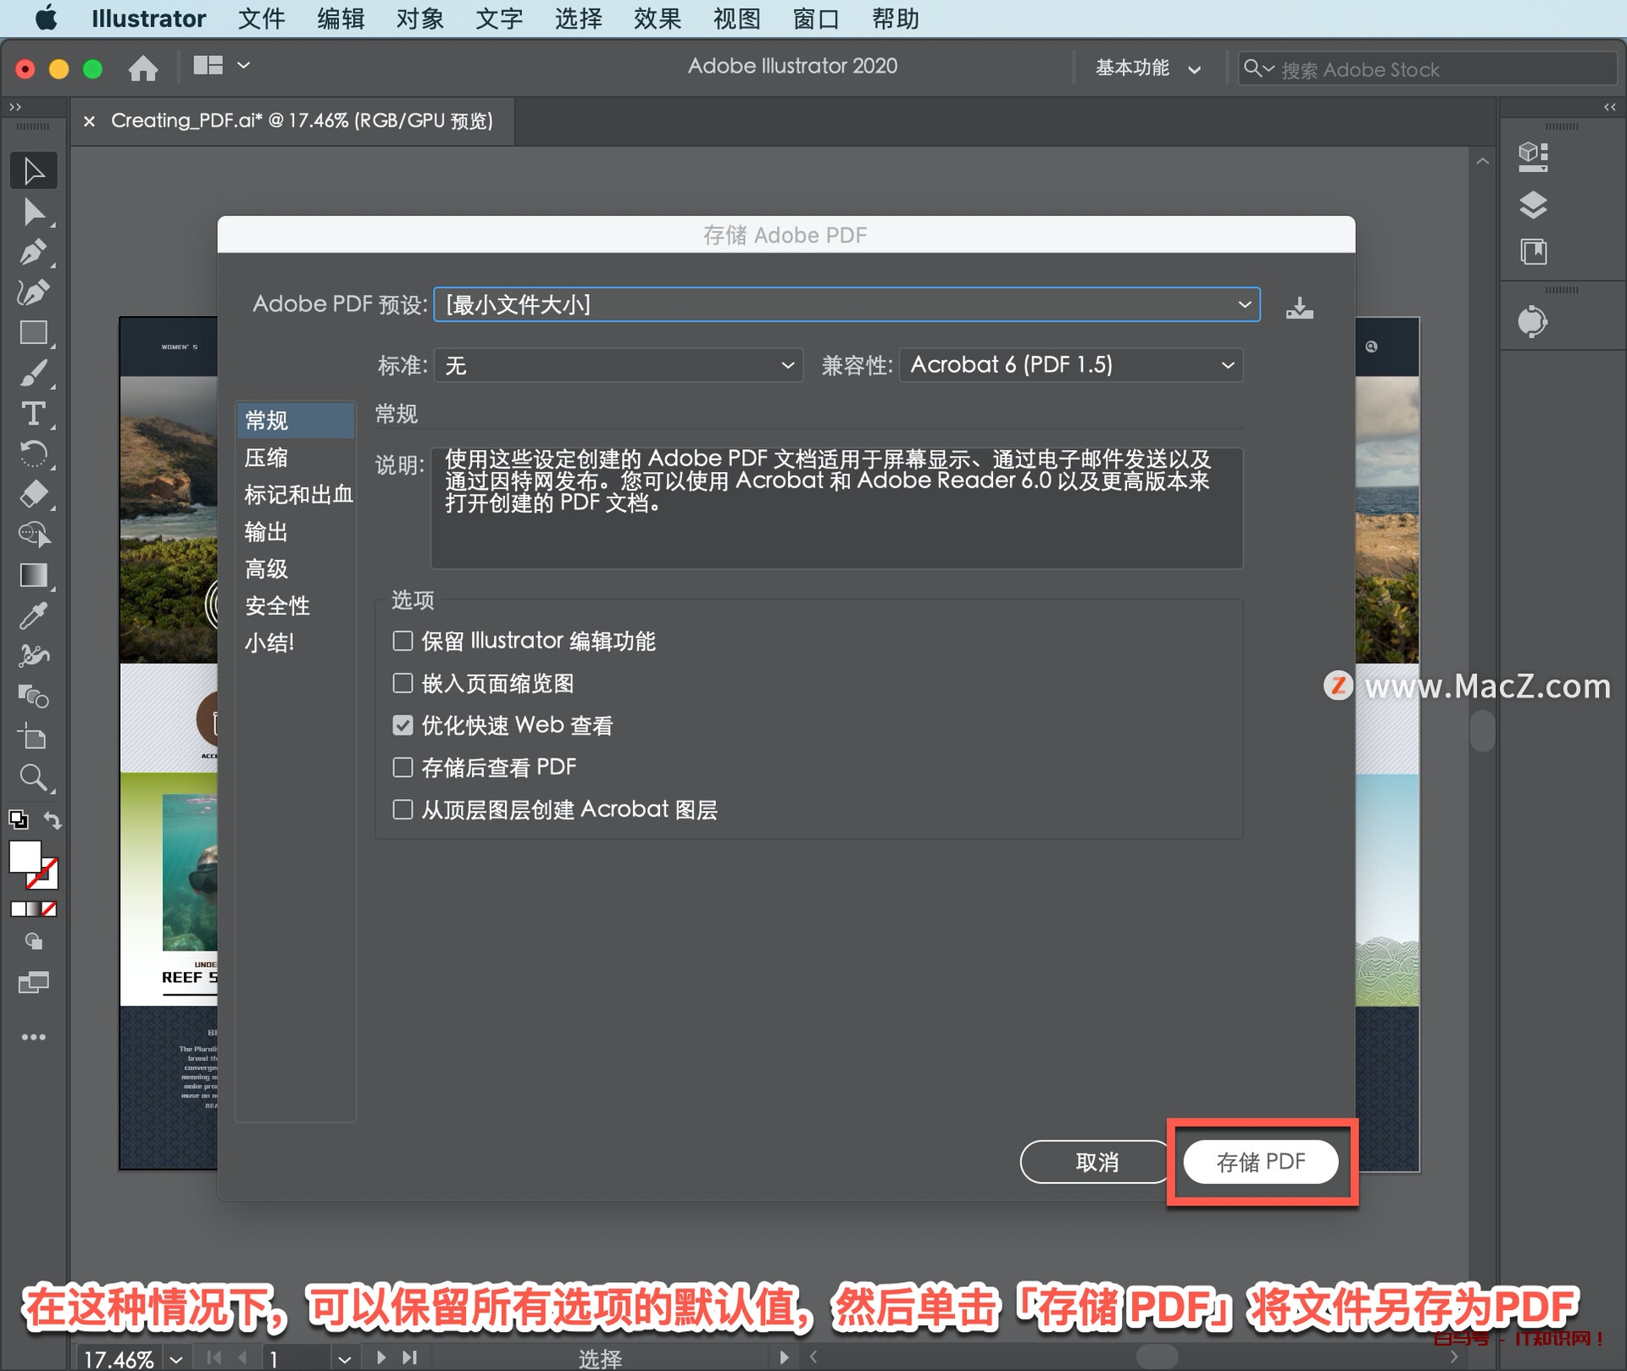Open the 兼容性 Acrobat 6 dropdown

[x=1071, y=365]
